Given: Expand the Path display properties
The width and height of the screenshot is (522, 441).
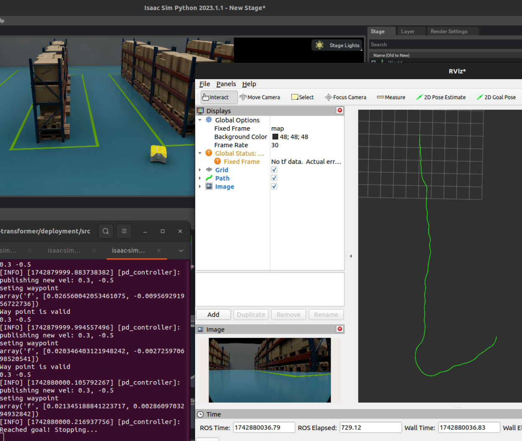Looking at the screenshot, I should tap(200, 178).
